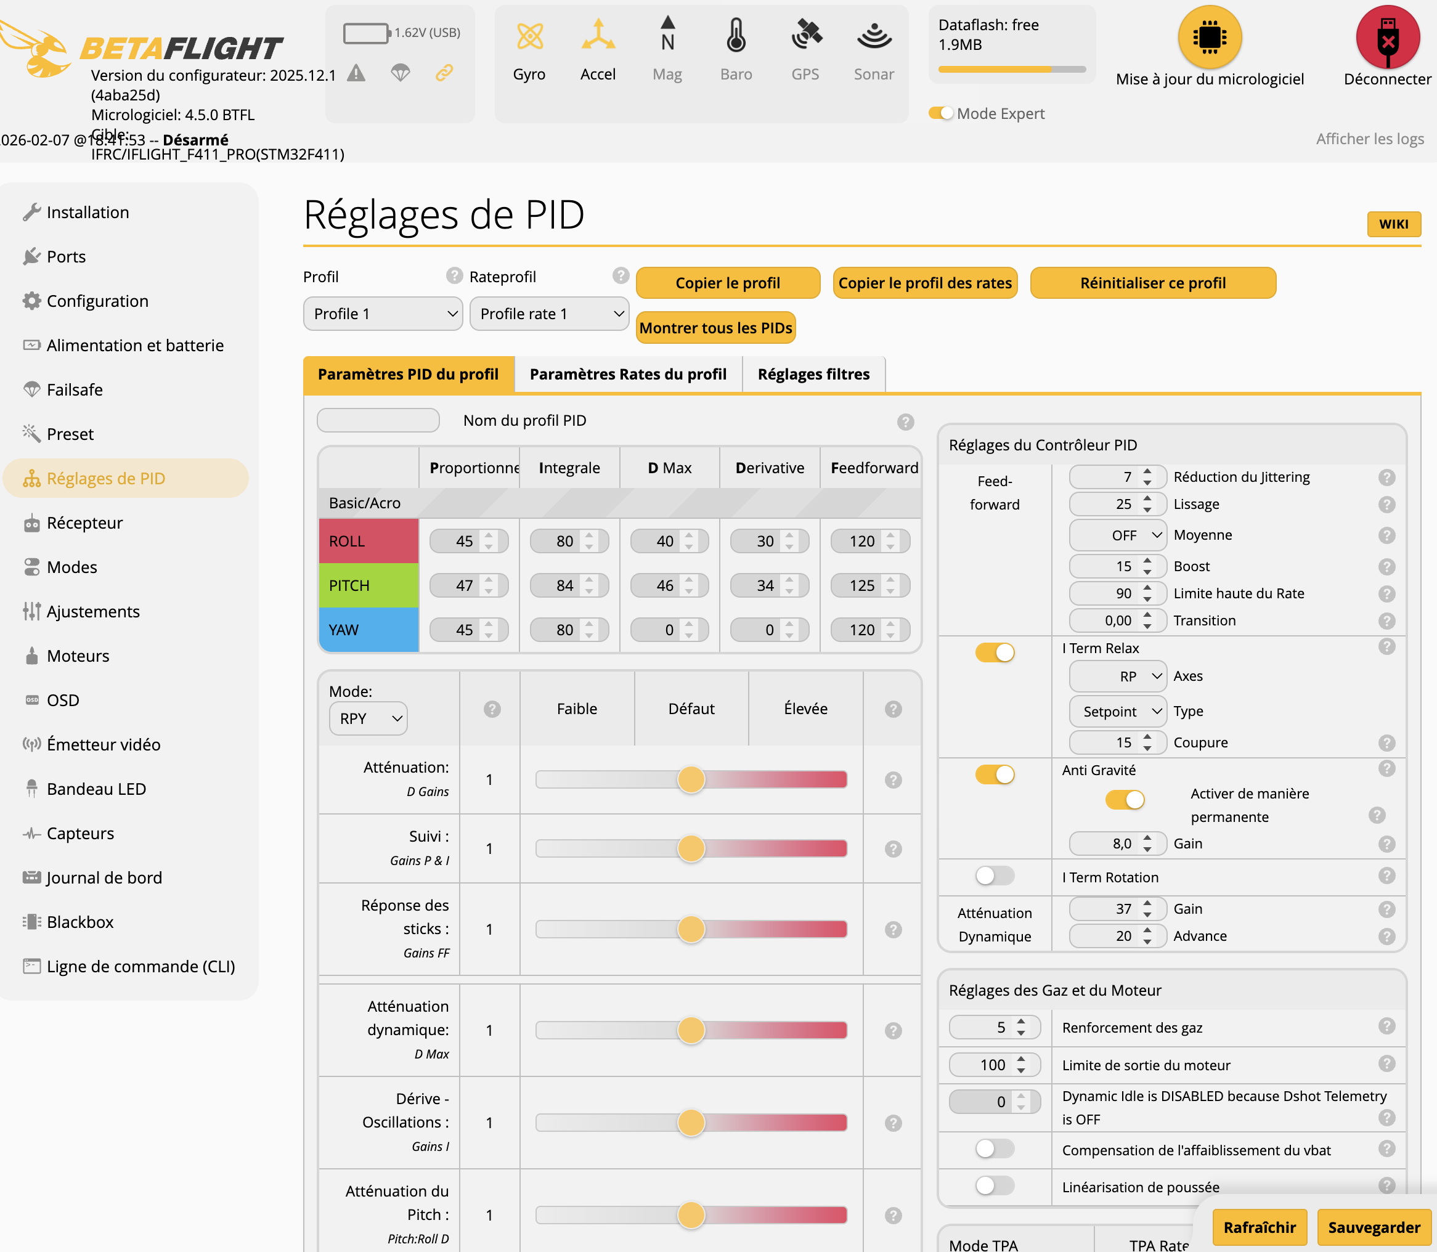The image size is (1437, 1252).
Task: Open Failsafe in the sidebar
Action: click(74, 389)
